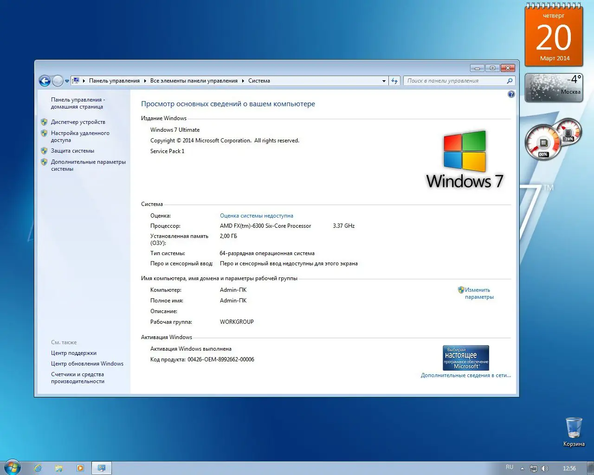Click the shield icon beside 'Настройка удаленного доступа'
594x475 pixels.
[x=44, y=133]
